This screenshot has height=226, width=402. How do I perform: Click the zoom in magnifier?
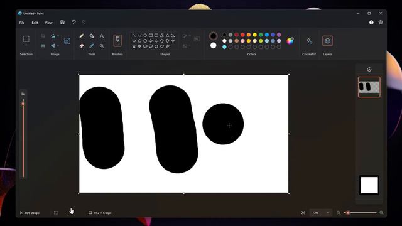coord(381,213)
